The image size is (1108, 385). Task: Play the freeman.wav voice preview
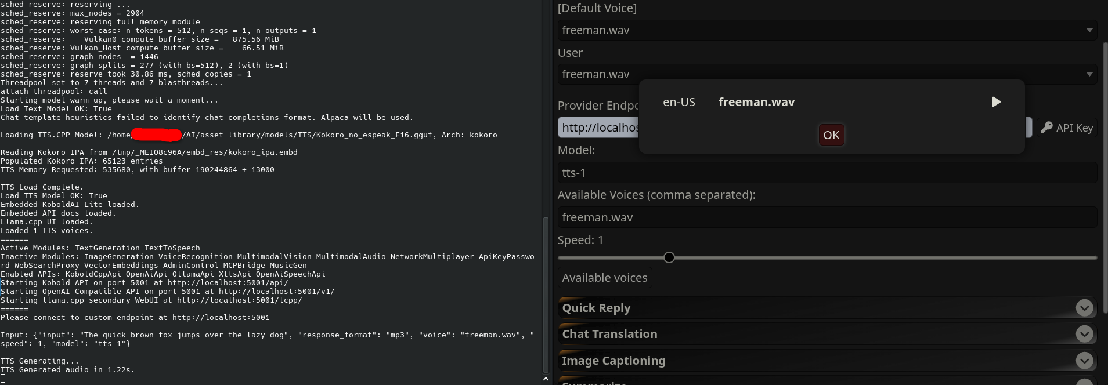pyautogui.click(x=996, y=102)
